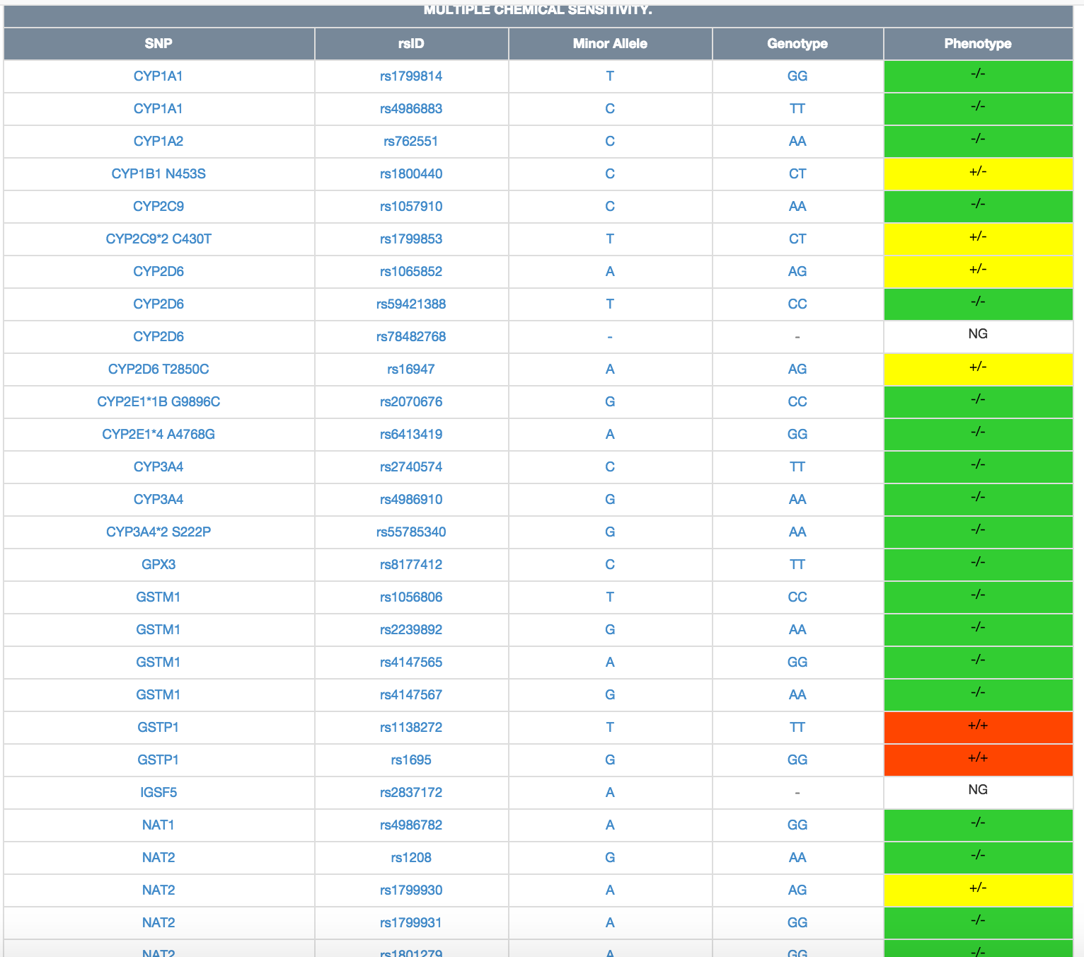Viewport: 1084px width, 957px height.
Task: Open the CYP1B1 N453S SNP link
Action: click(x=158, y=174)
